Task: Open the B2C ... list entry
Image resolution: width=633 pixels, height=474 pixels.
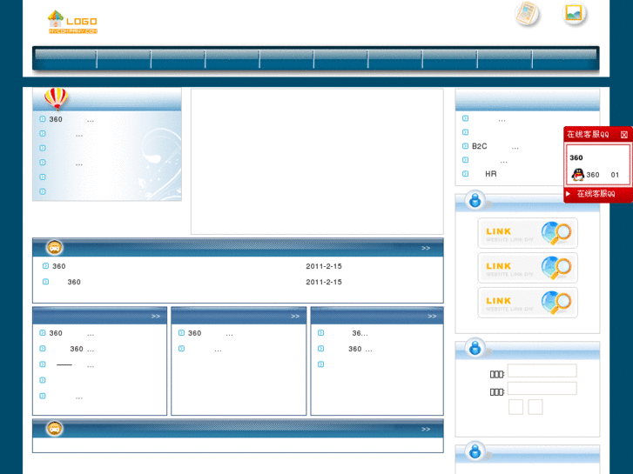Action: click(495, 146)
